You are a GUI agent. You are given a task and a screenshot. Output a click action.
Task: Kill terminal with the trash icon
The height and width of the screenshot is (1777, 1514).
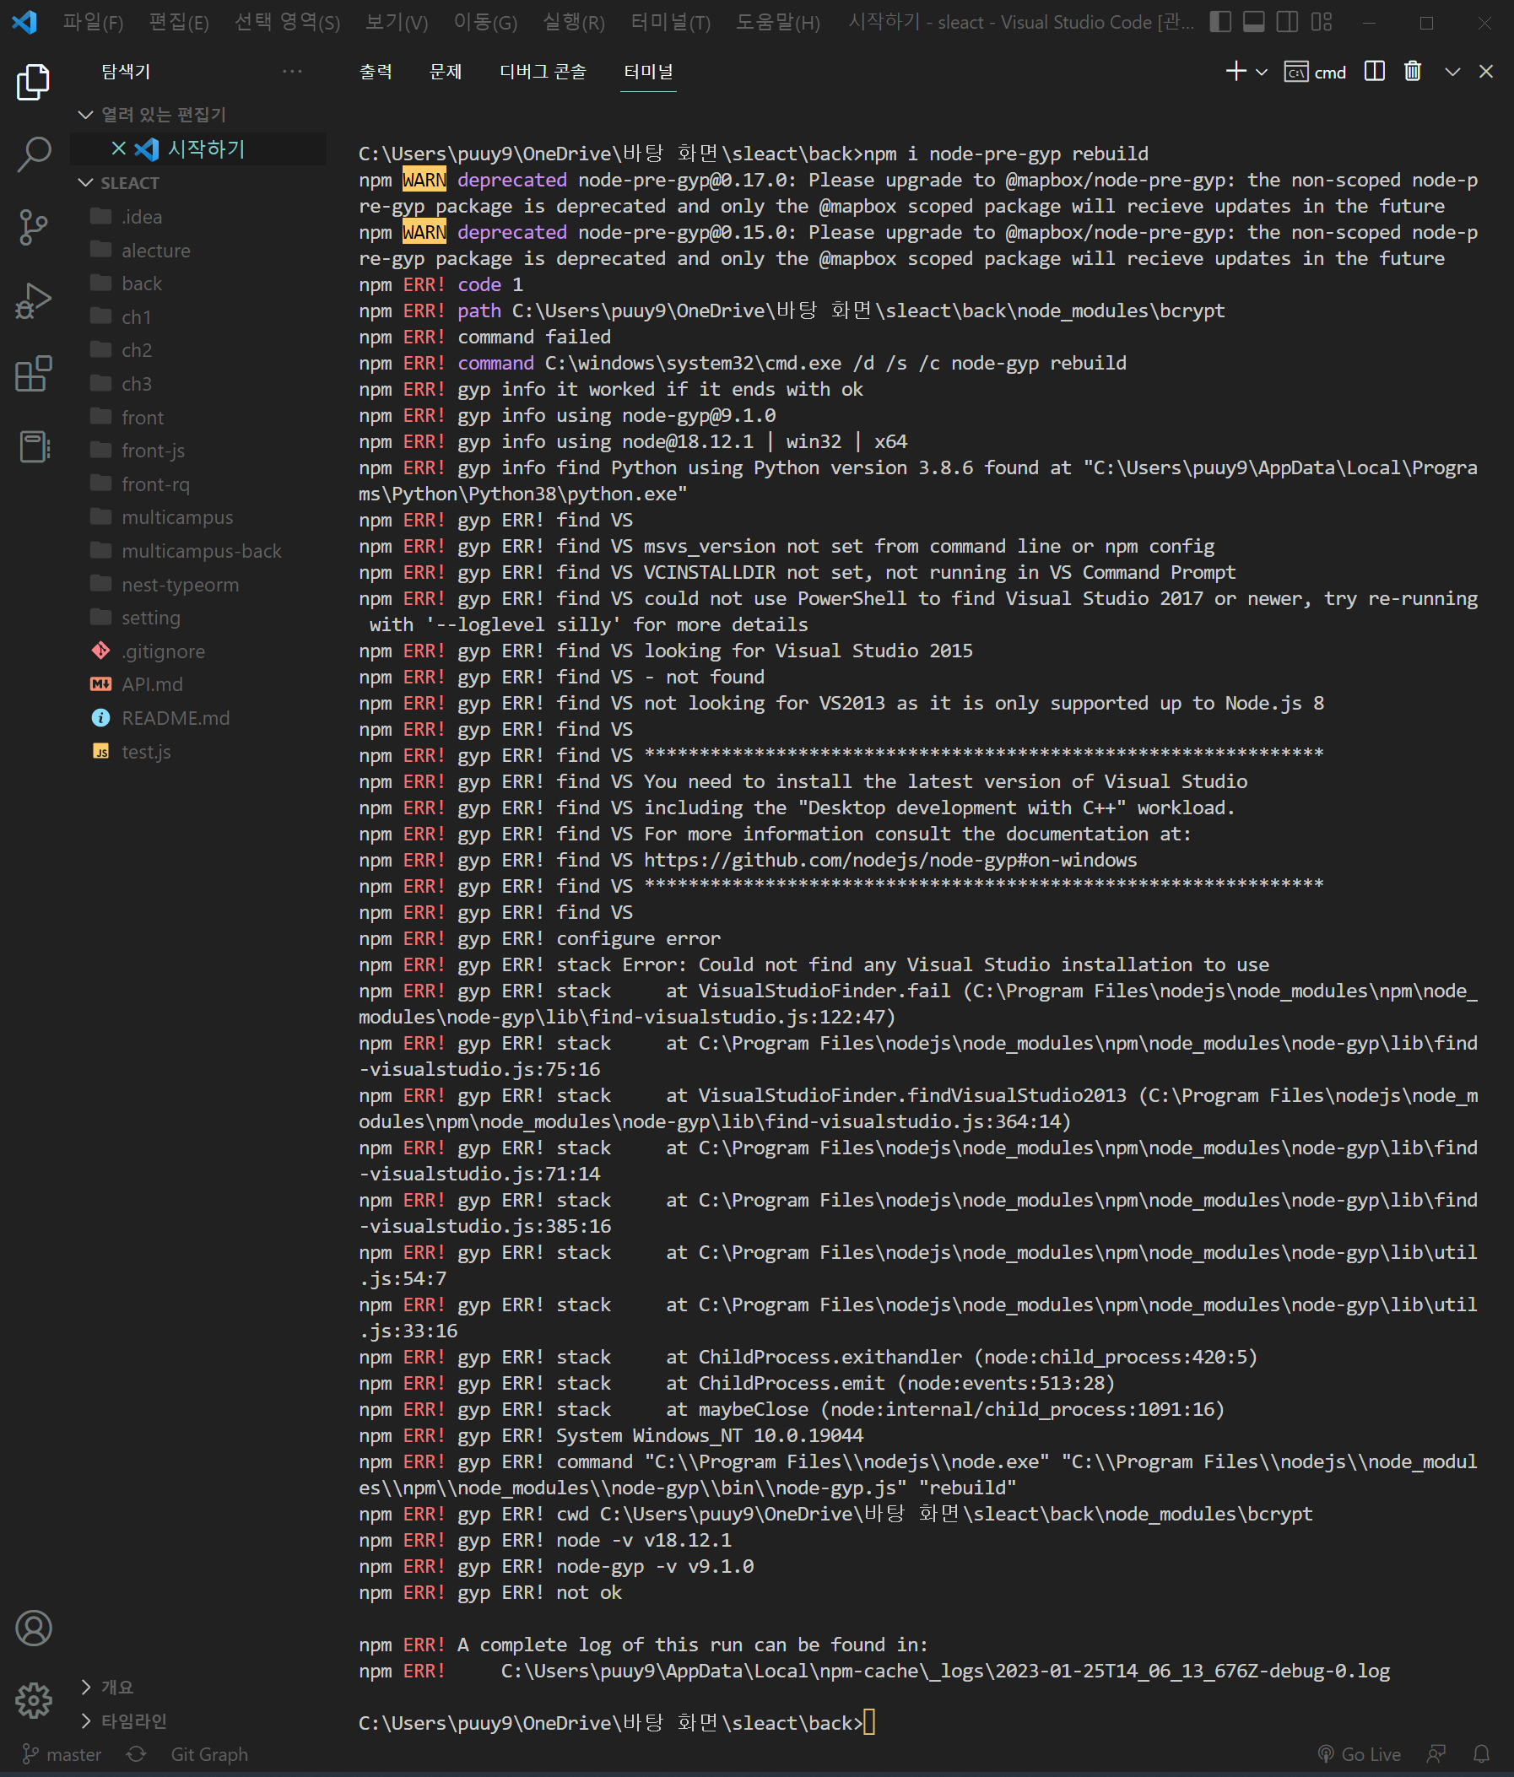click(1412, 71)
